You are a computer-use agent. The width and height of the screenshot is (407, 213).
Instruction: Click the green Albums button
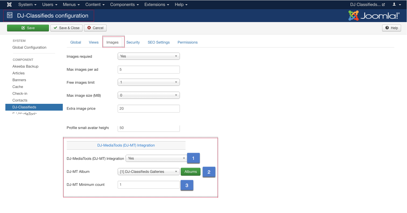click(x=191, y=172)
